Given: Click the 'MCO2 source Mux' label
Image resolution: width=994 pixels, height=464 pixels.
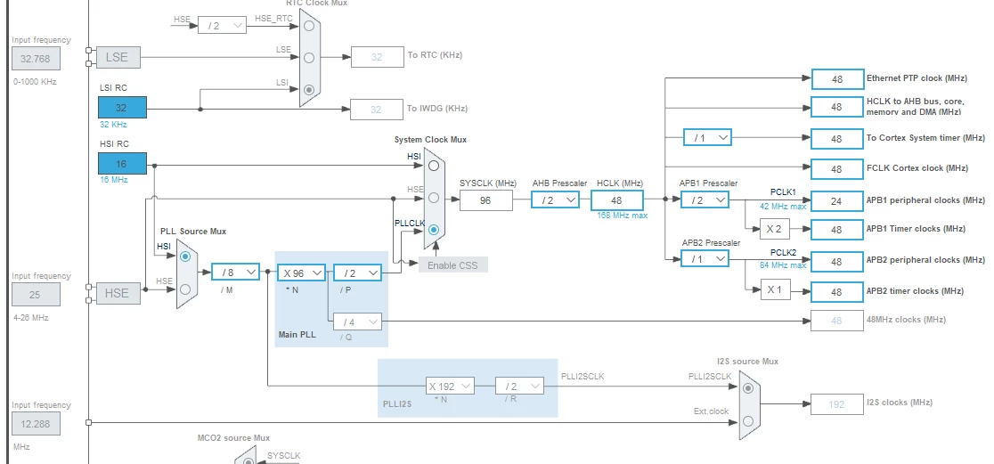Looking at the screenshot, I should [233, 437].
